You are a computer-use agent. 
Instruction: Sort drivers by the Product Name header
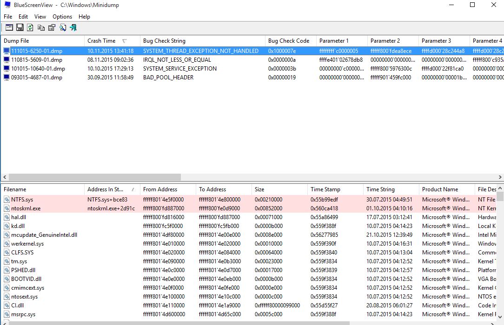click(447, 189)
